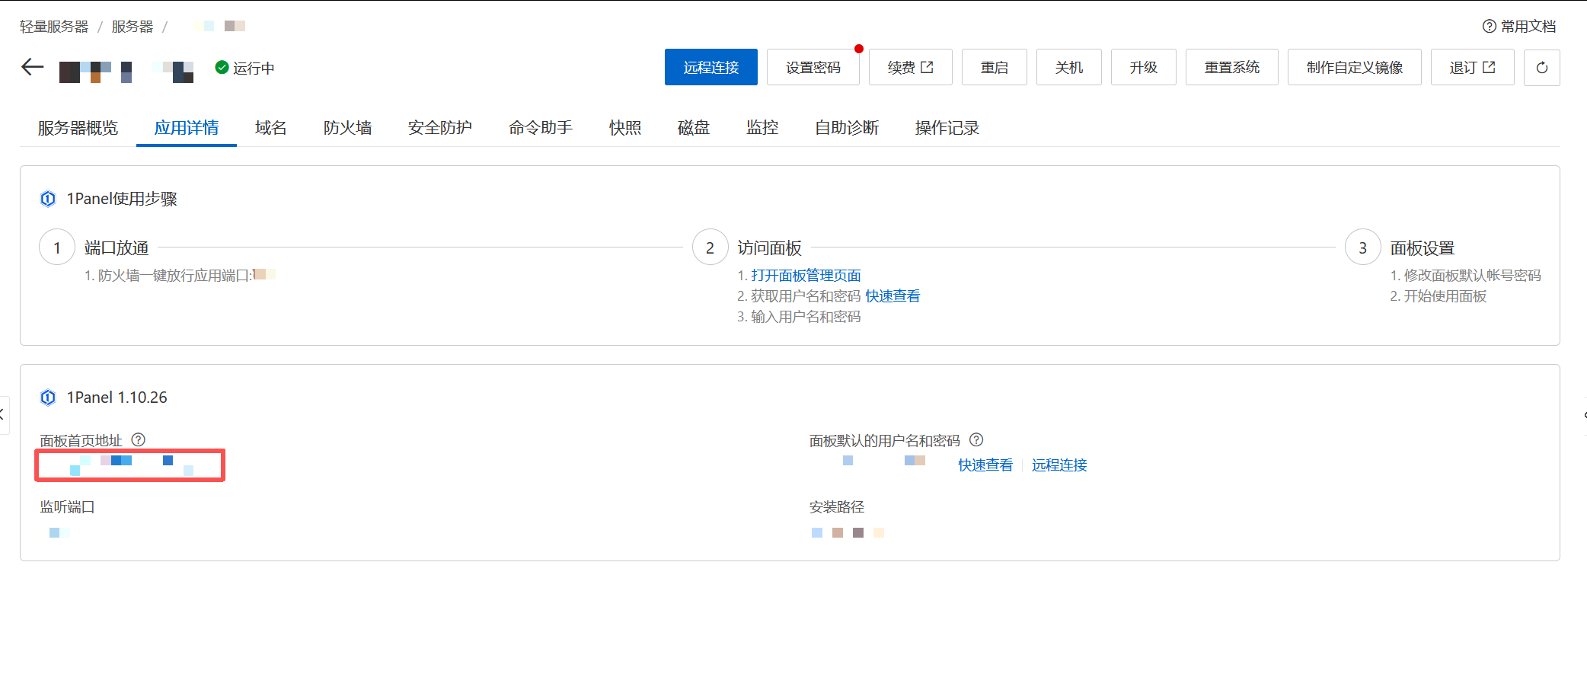Click the 重启 restart button
The width and height of the screenshot is (1587, 693).
coord(994,68)
